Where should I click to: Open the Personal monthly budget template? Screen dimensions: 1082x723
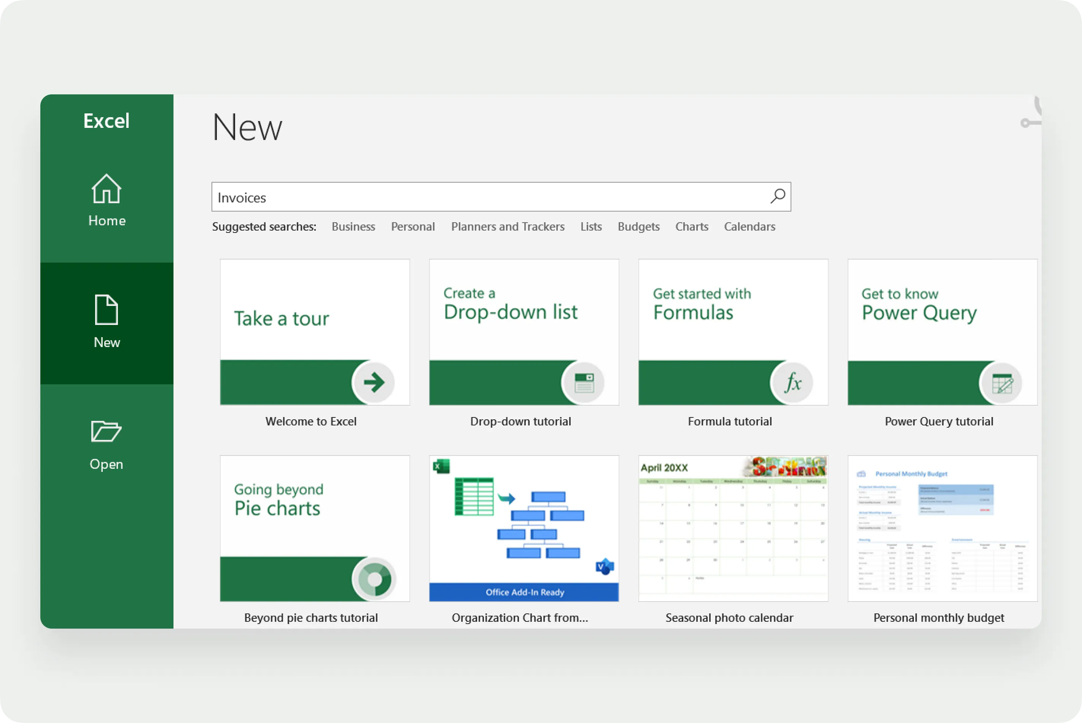tap(942, 529)
